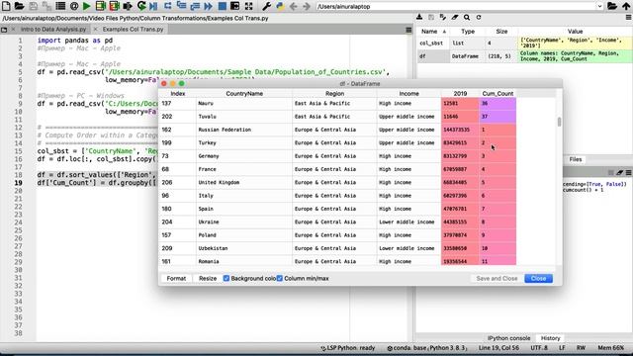Browse for a working directory folder icon

[612, 6]
